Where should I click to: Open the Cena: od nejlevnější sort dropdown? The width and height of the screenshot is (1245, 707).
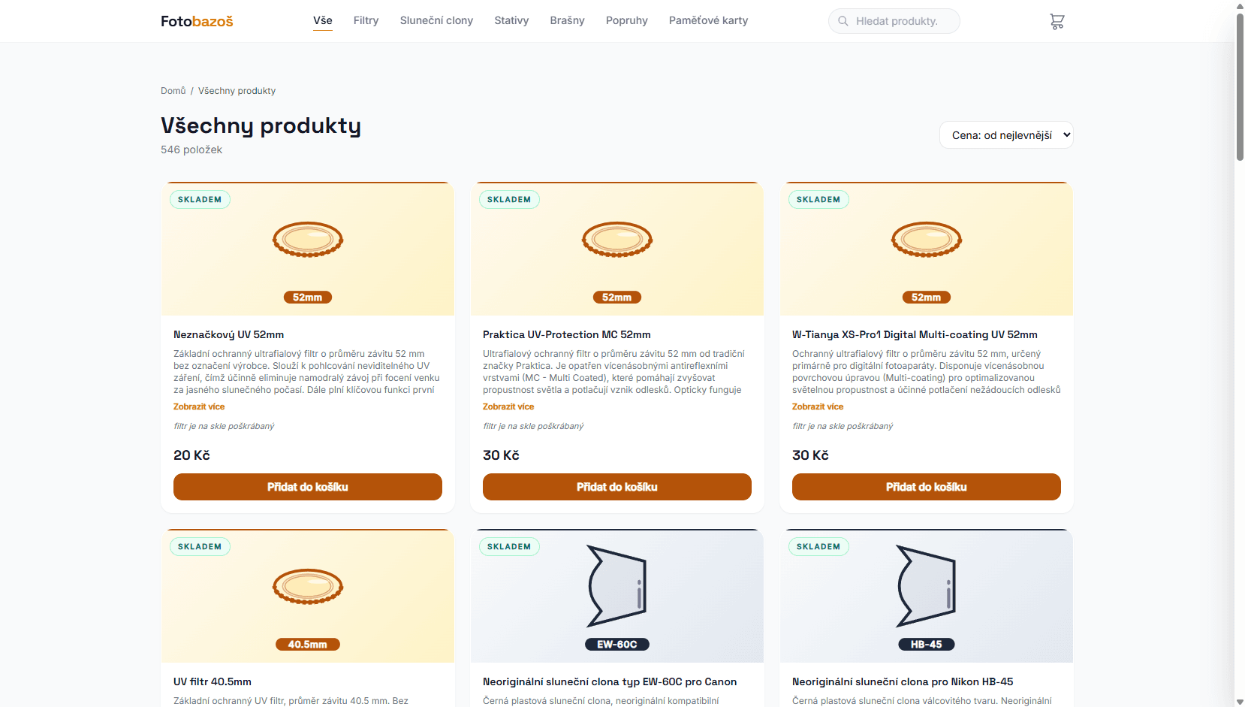click(1006, 135)
